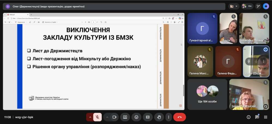The image size is (272, 124).
Task: Leave the call with red hang-up button
Action: pos(179,117)
